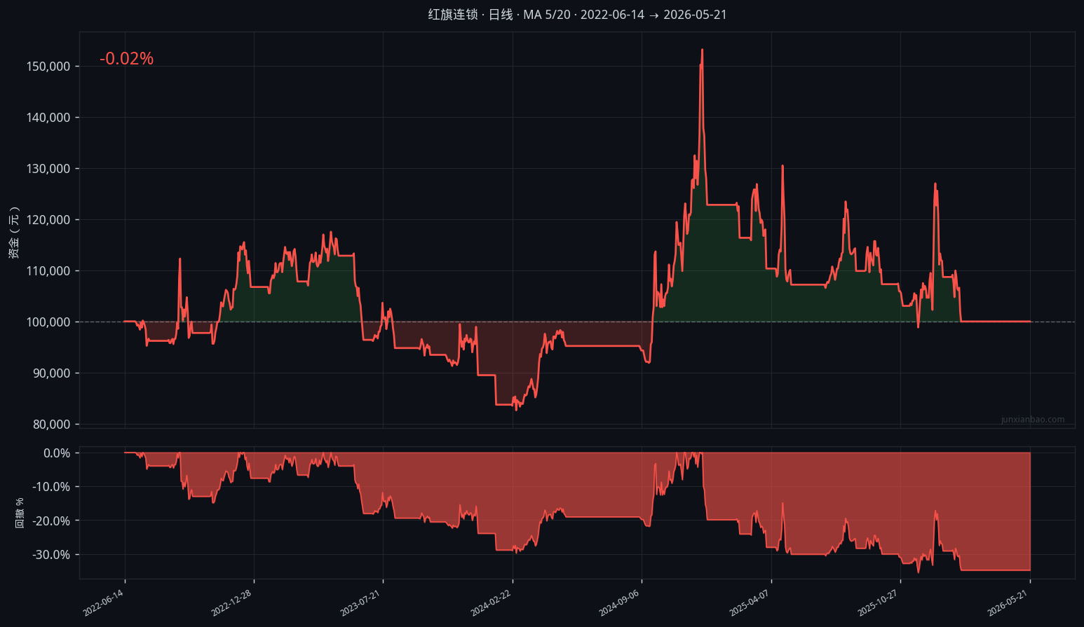Click the 150,000 y-axis tick label
Screen dimensions: 1084x627
click(x=48, y=67)
